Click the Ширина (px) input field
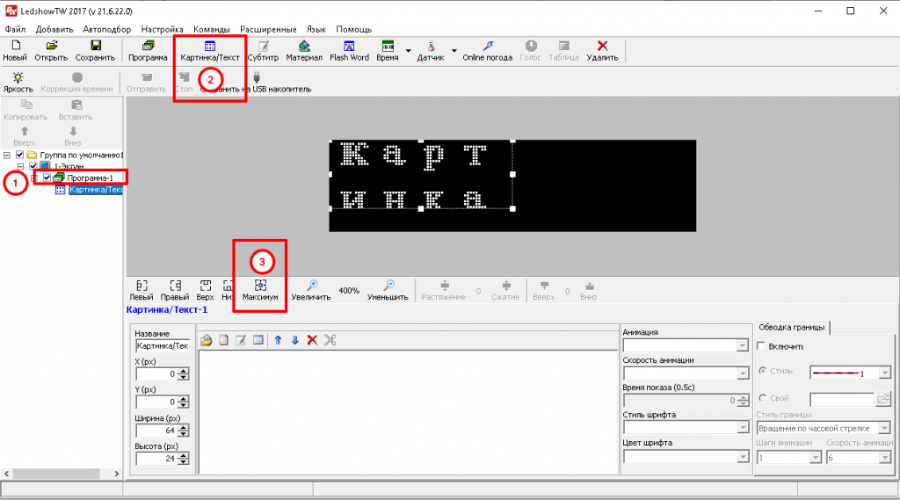The image size is (900, 500). pyautogui.click(x=156, y=431)
